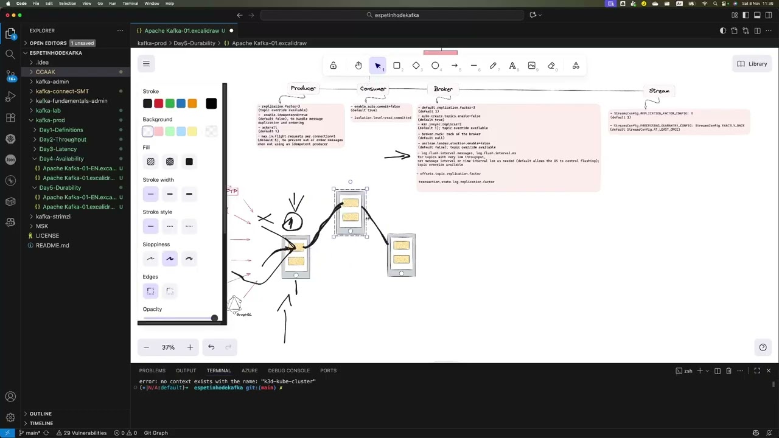Toggle the canvas lock tool
Viewport: 779px width, 438px height.
[x=334, y=66]
